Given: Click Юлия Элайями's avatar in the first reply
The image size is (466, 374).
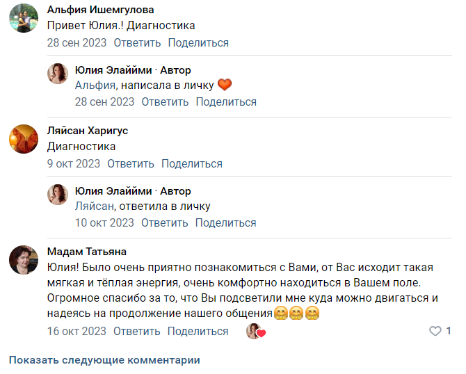Looking at the screenshot, I should click(x=58, y=74).
